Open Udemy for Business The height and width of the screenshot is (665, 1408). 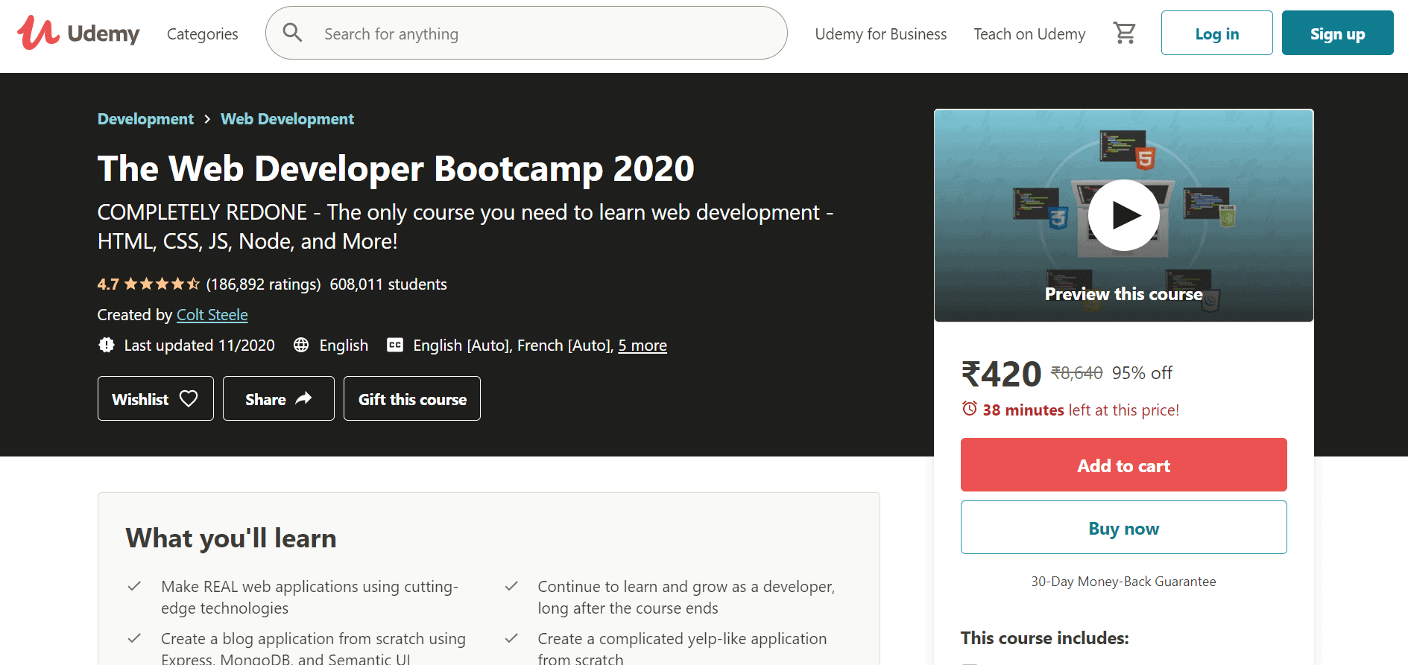[881, 34]
